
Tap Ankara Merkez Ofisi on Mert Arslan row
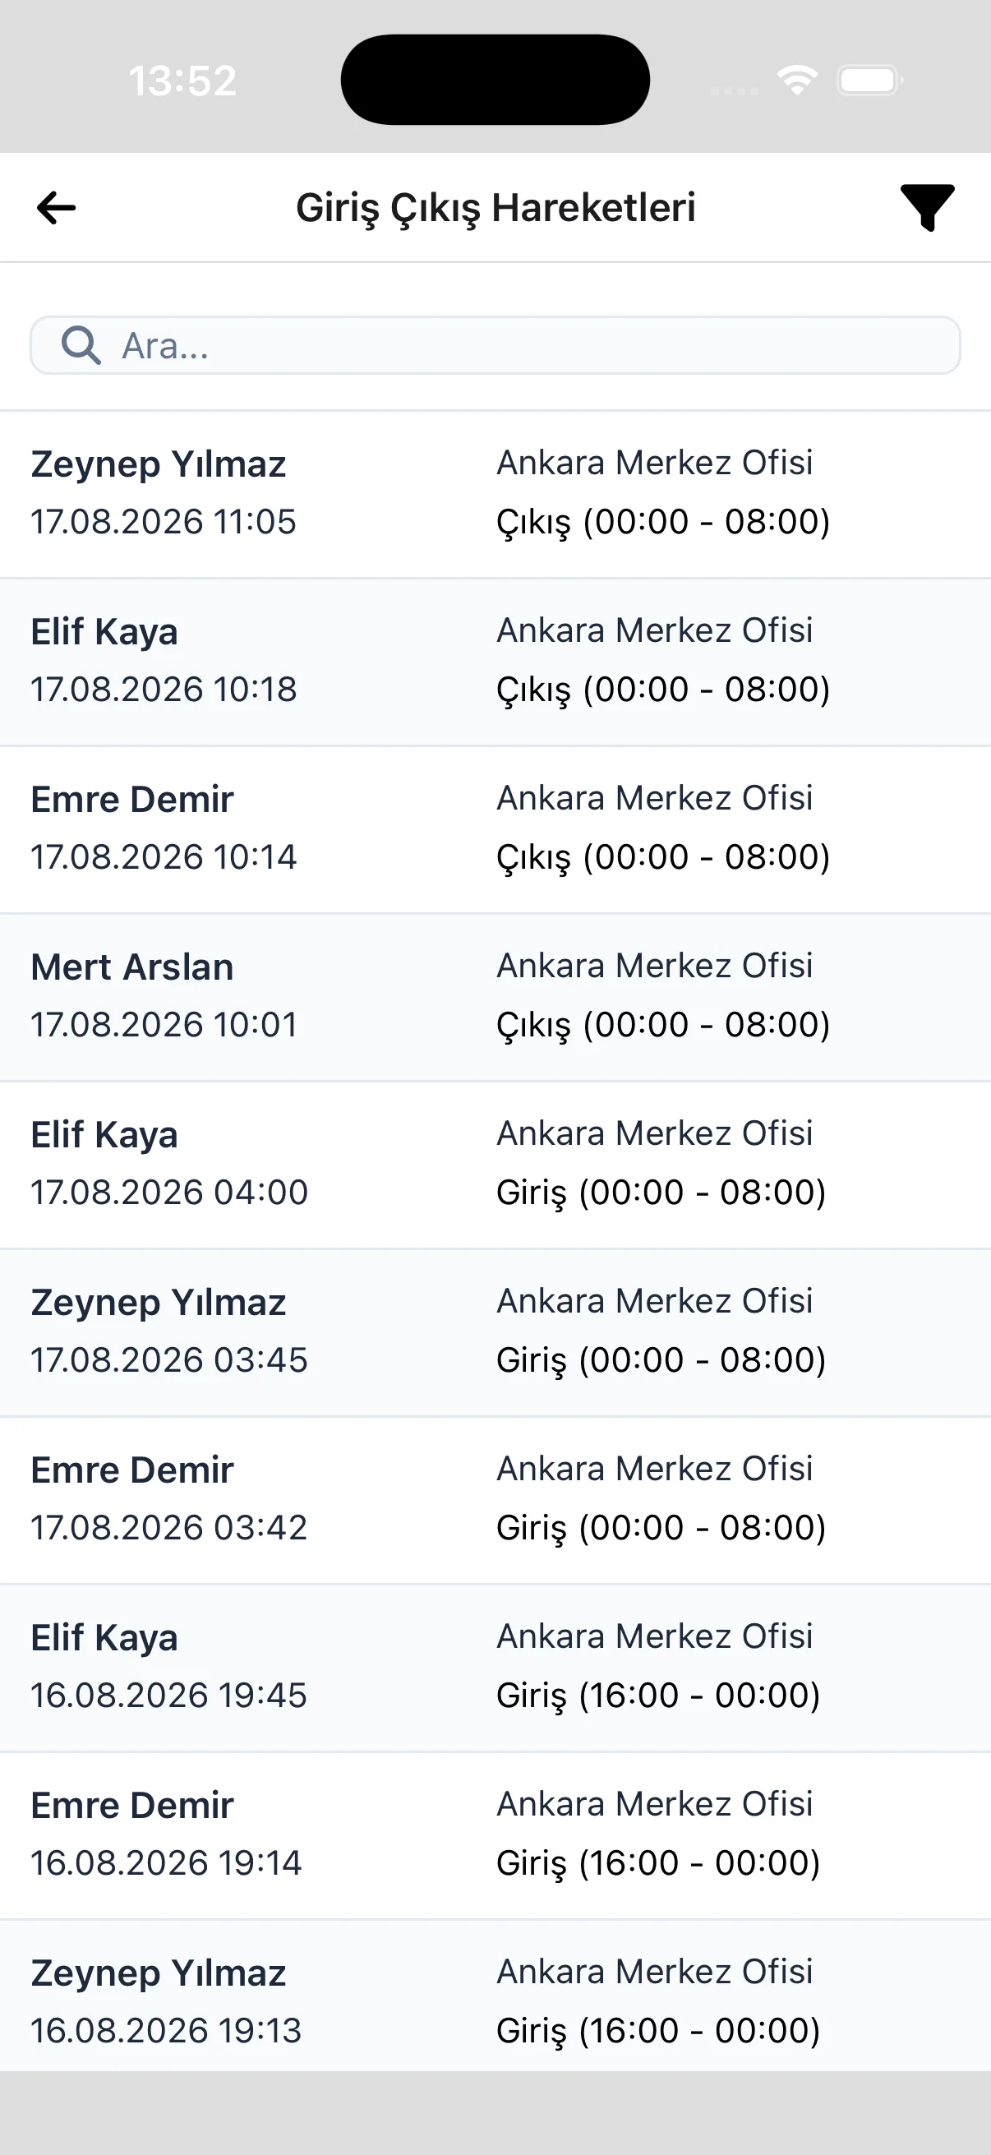pyautogui.click(x=655, y=967)
